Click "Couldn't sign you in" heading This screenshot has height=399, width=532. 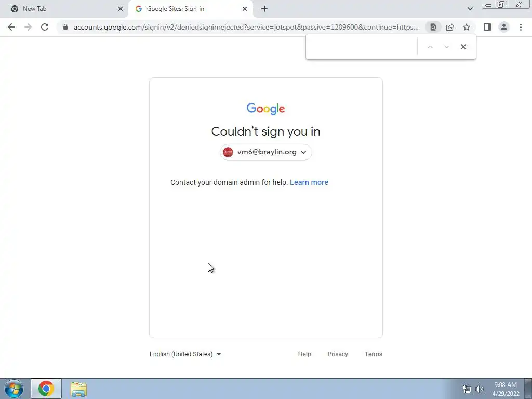click(265, 131)
